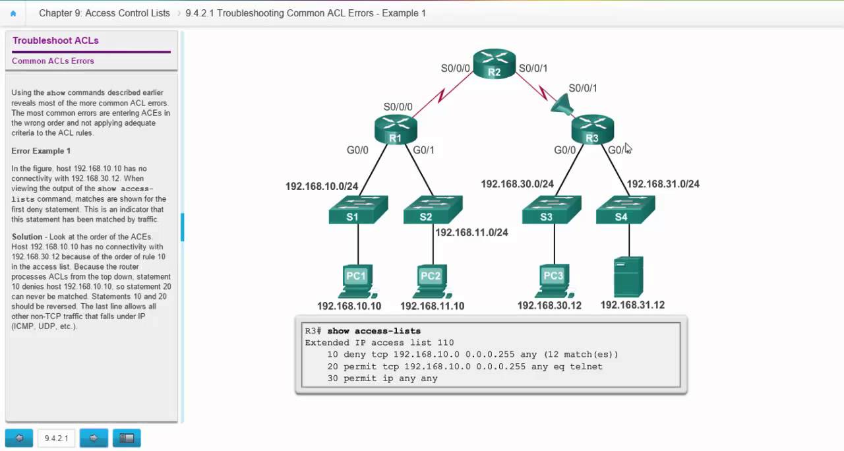Select the S4 switch icon

pos(626,210)
